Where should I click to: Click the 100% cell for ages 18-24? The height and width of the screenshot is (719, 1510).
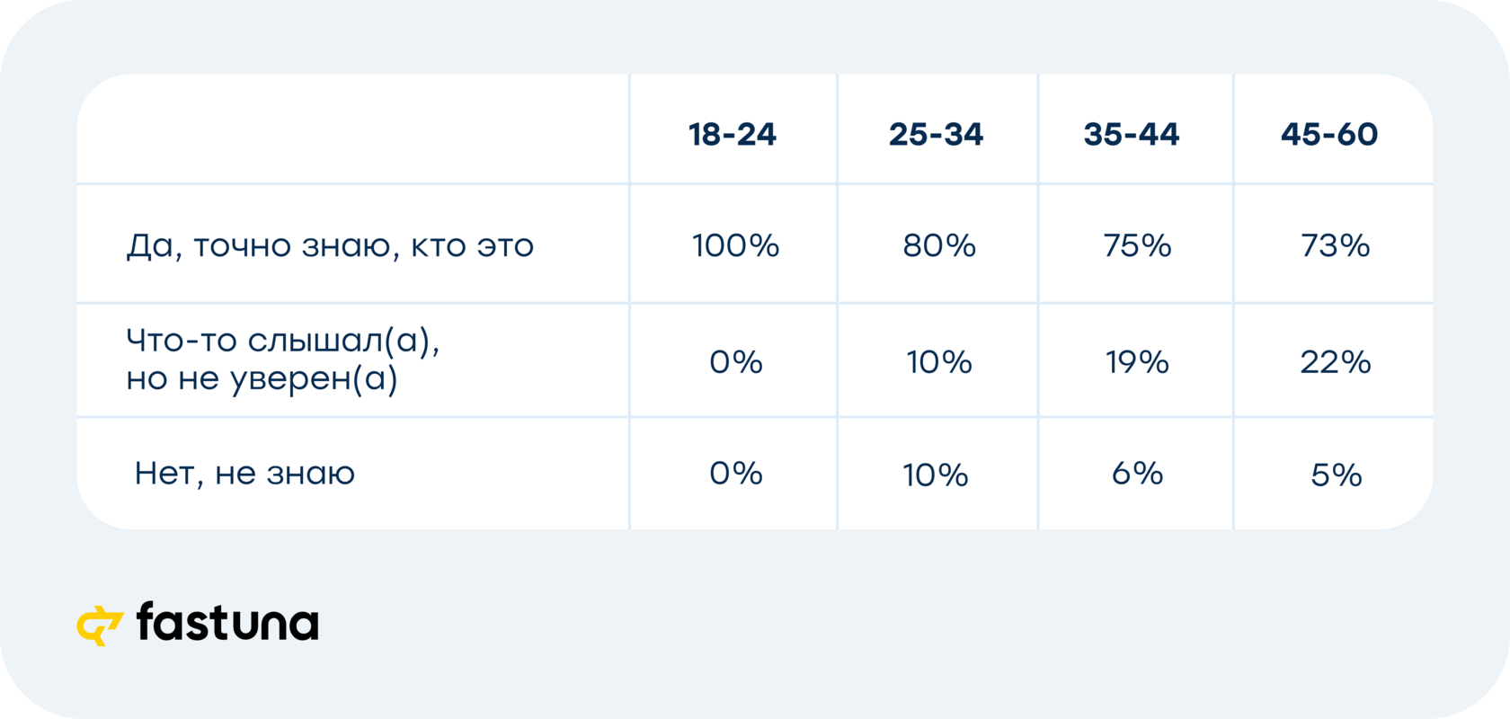[735, 245]
